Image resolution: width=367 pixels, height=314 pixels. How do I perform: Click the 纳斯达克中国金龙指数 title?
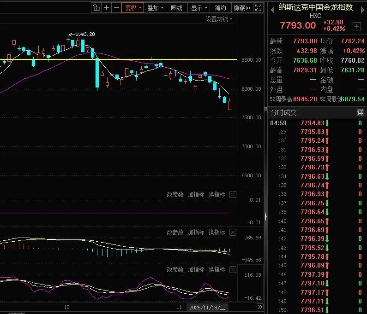point(315,7)
